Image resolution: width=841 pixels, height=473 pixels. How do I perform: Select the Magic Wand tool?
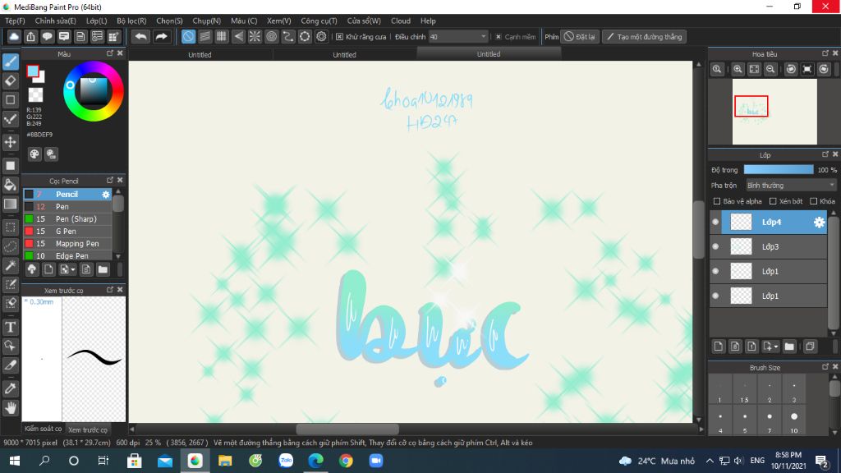click(10, 265)
